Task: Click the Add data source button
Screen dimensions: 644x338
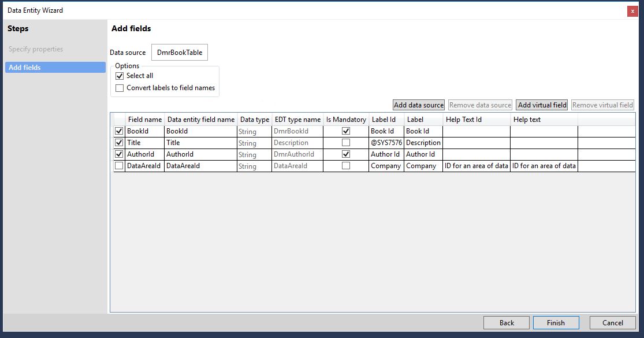Action: pos(419,105)
